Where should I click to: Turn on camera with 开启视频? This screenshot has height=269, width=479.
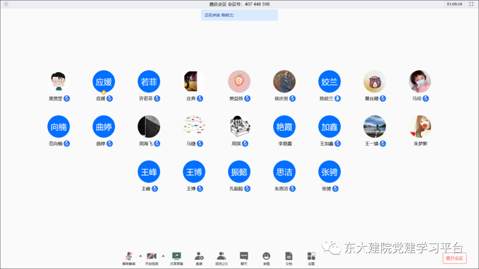tap(151, 257)
